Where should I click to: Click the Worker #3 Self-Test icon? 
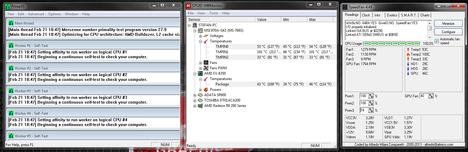11,91
